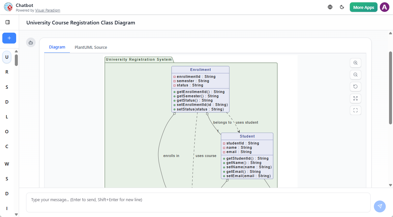This screenshot has width=393, height=217.
Task: Open the language globe menu
Action: click(x=330, y=7)
